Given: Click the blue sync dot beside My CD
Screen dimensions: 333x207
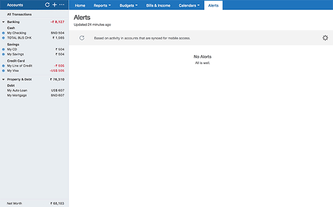Looking at the screenshot, I should (x=3, y=49).
